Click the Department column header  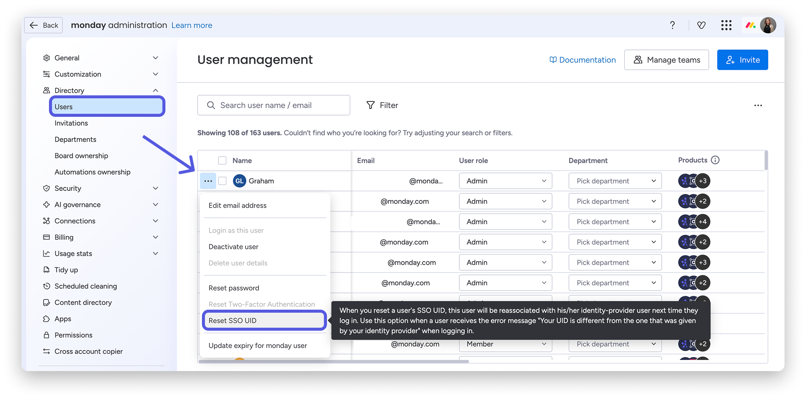tap(588, 161)
